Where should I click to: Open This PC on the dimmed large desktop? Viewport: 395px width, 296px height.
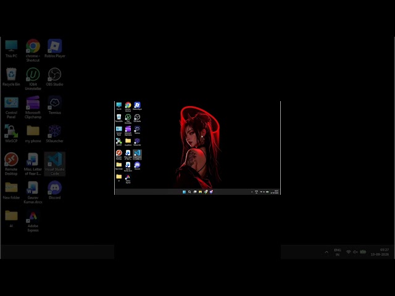tap(11, 49)
